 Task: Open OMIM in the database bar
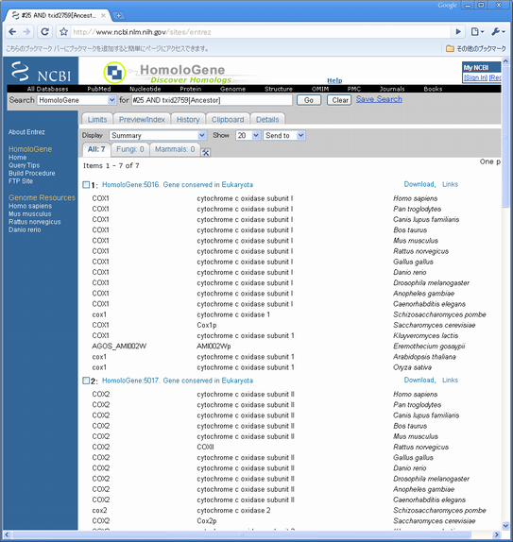[x=320, y=89]
